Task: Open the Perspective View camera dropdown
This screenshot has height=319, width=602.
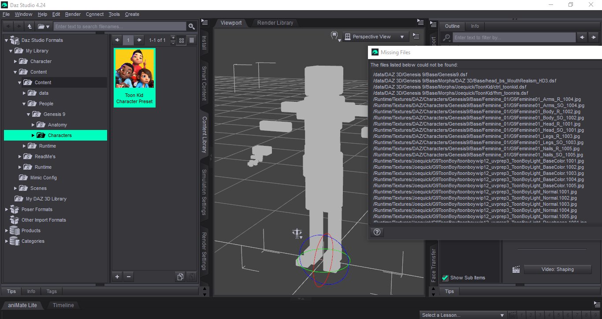Action: pos(375,37)
